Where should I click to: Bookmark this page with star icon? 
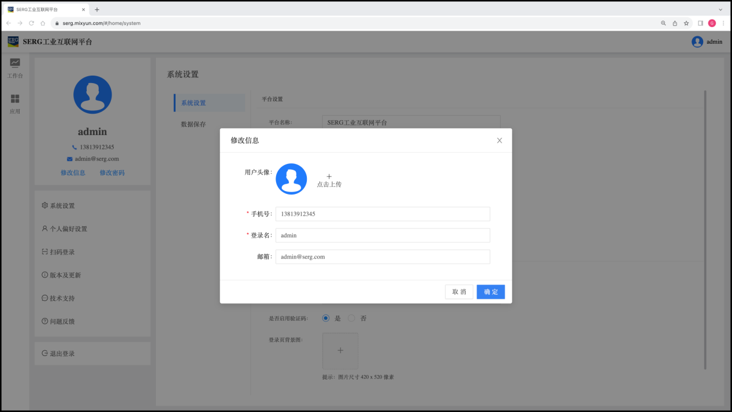point(686,23)
